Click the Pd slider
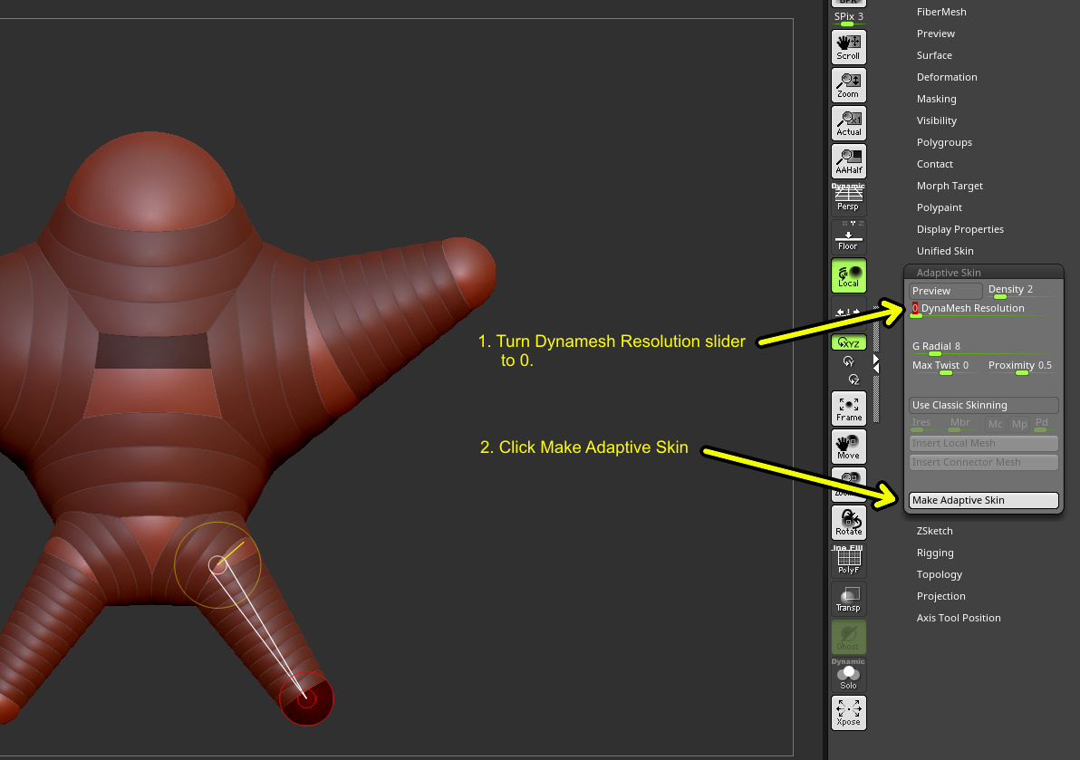Screen dimensions: 1080x760 (1046, 424)
